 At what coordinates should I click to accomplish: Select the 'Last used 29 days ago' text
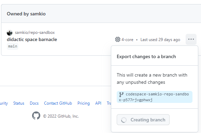pos(160,40)
